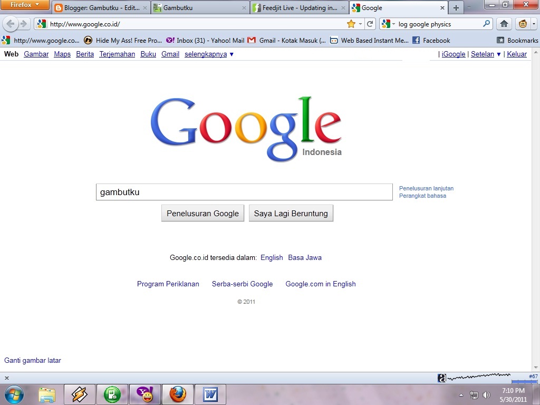Open Microsoft Word from the taskbar

click(x=210, y=394)
